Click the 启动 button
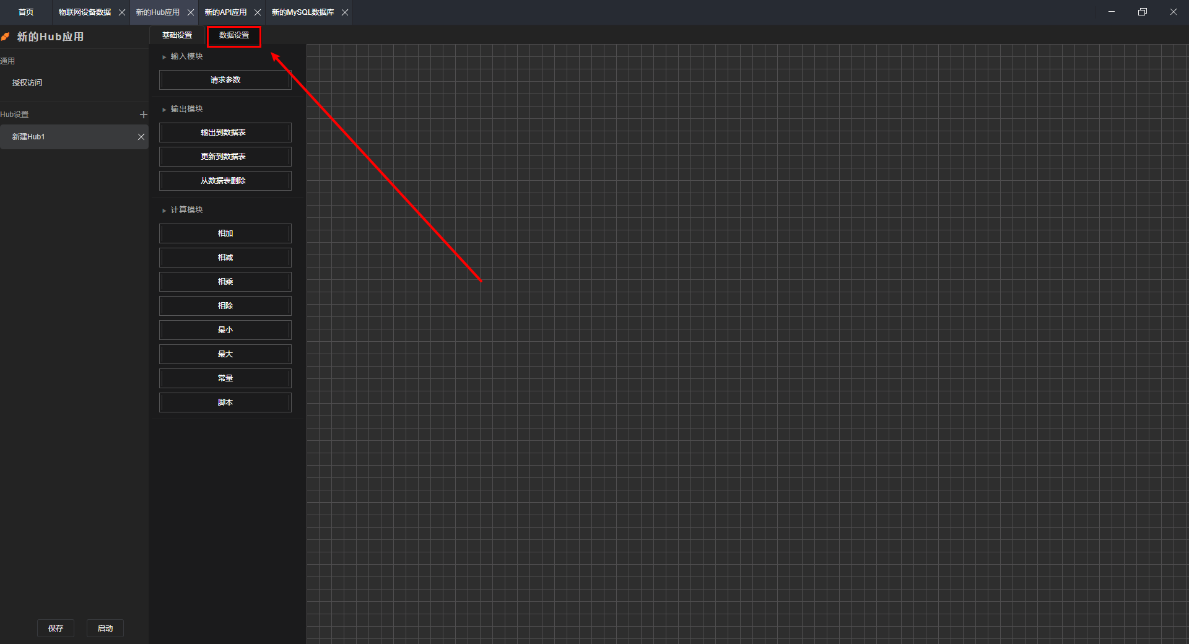The image size is (1189, 644). coord(105,629)
